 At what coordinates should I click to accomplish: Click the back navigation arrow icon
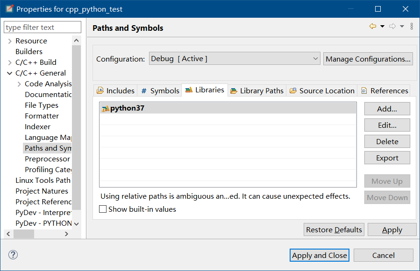[372, 27]
